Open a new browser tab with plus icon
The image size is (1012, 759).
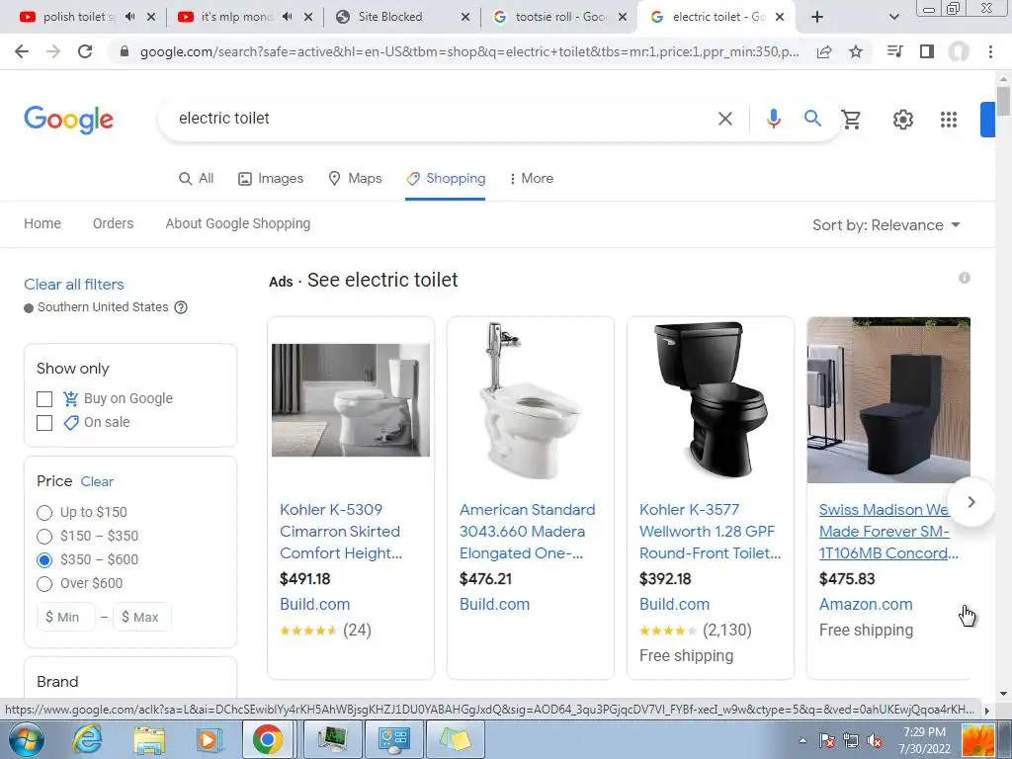[817, 17]
